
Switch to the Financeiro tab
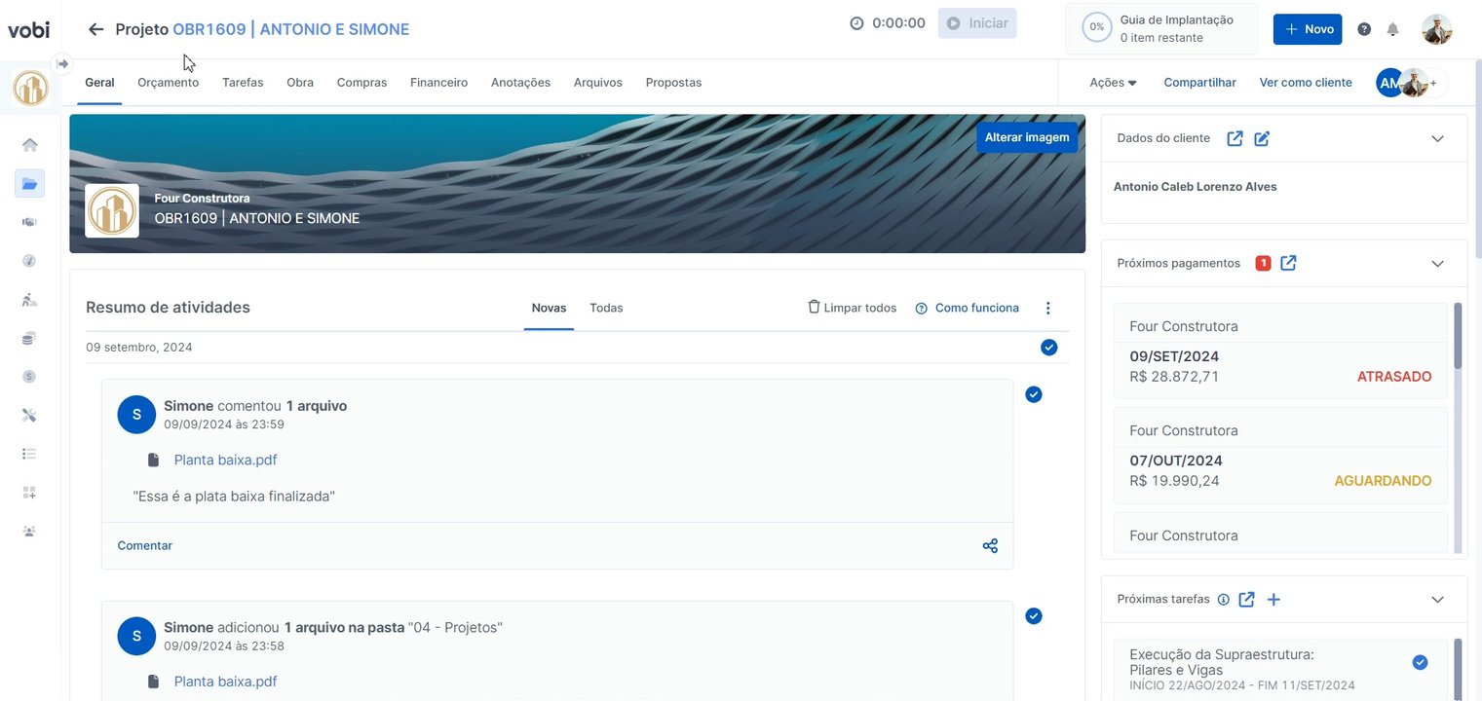point(438,83)
